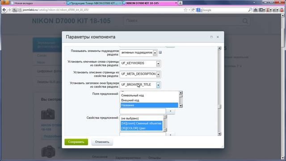Image resolution: width=286 pixels, height=161 pixels.
Task: Maximize the component parameters dialog
Action: 211,37
